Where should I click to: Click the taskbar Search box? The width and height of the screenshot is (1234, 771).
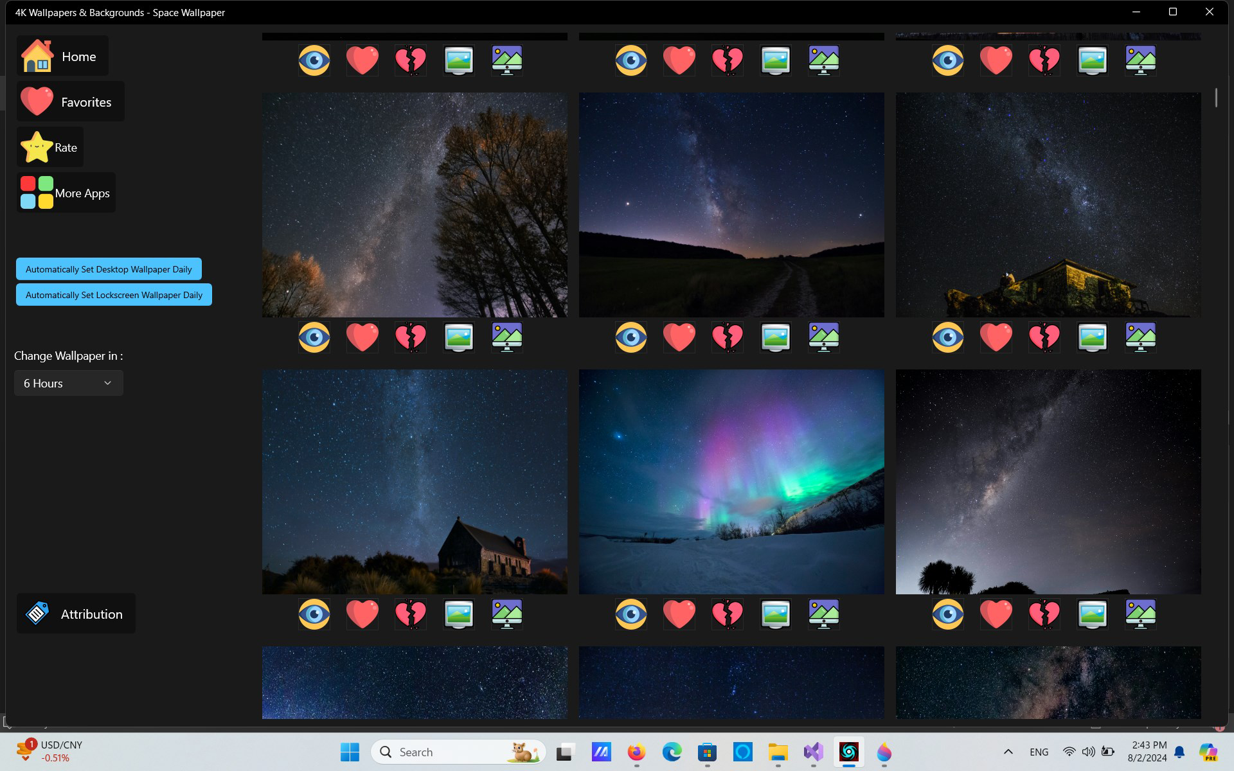(458, 752)
